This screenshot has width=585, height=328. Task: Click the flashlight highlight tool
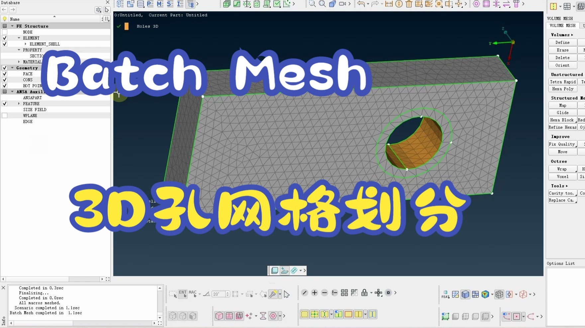pyautogui.click(x=273, y=294)
